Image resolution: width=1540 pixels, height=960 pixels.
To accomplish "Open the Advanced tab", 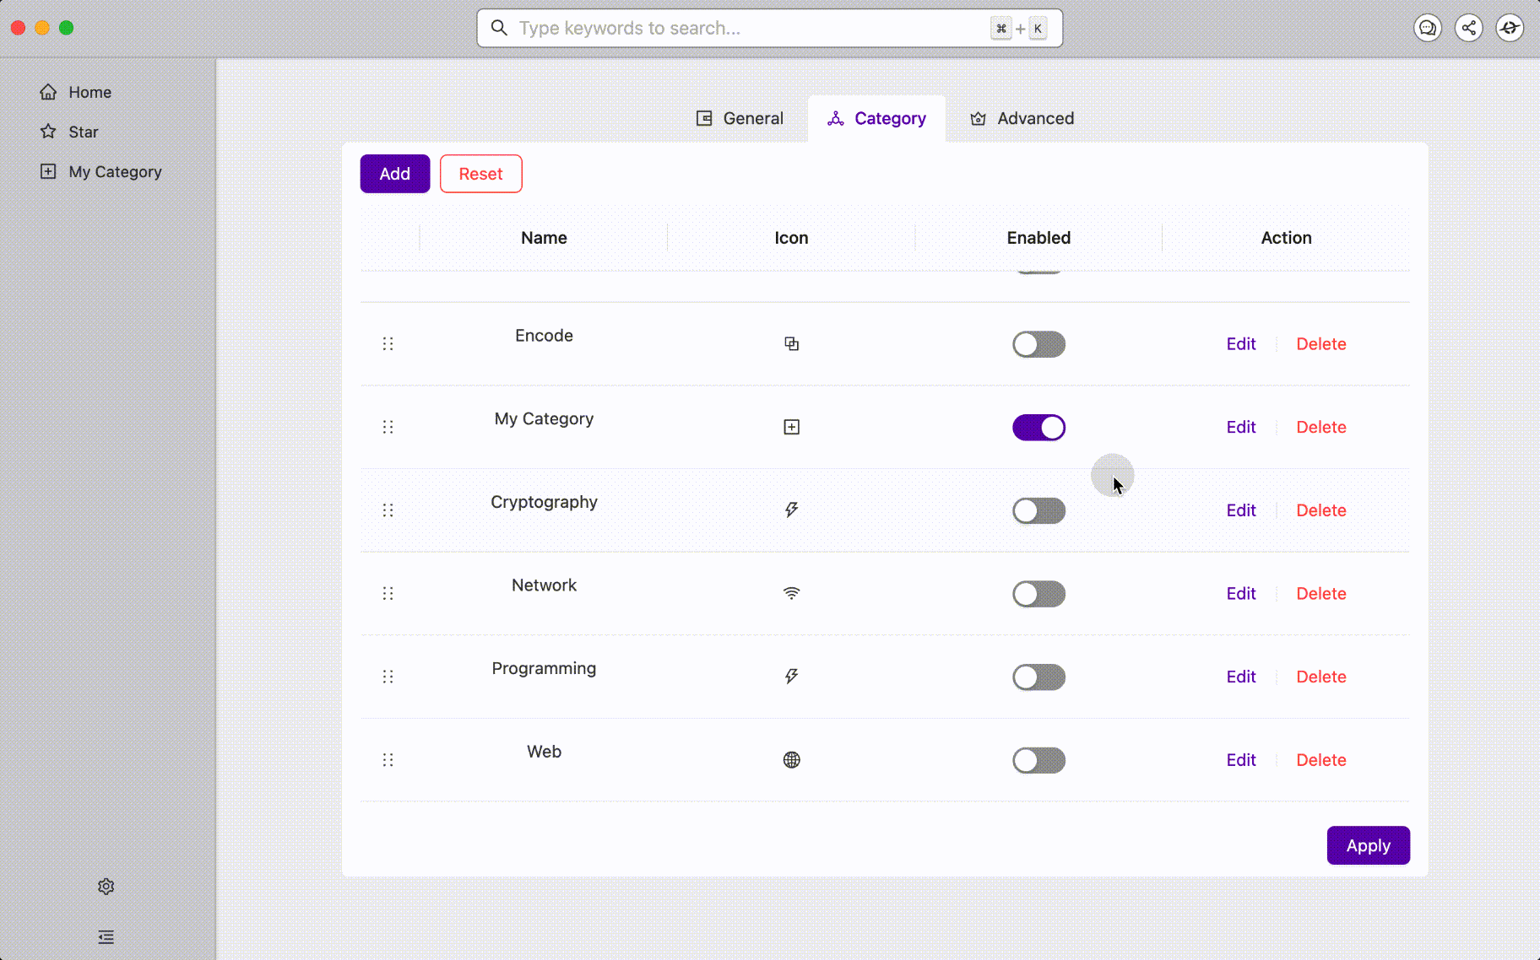I will tap(1022, 118).
